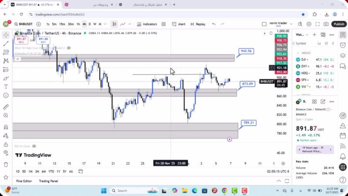
Task: Select the Text tool in left toolbar
Action: click(6, 87)
